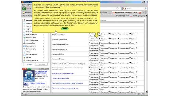This screenshot has width=171, height=96.
Task: Click the slider control next to Выход
Action: tap(141, 16)
